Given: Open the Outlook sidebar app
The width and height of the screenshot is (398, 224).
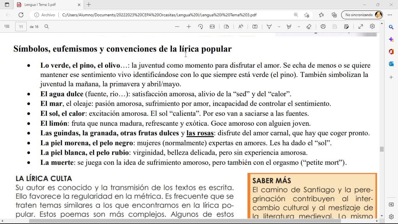Looking at the screenshot, I should click(x=391, y=64).
